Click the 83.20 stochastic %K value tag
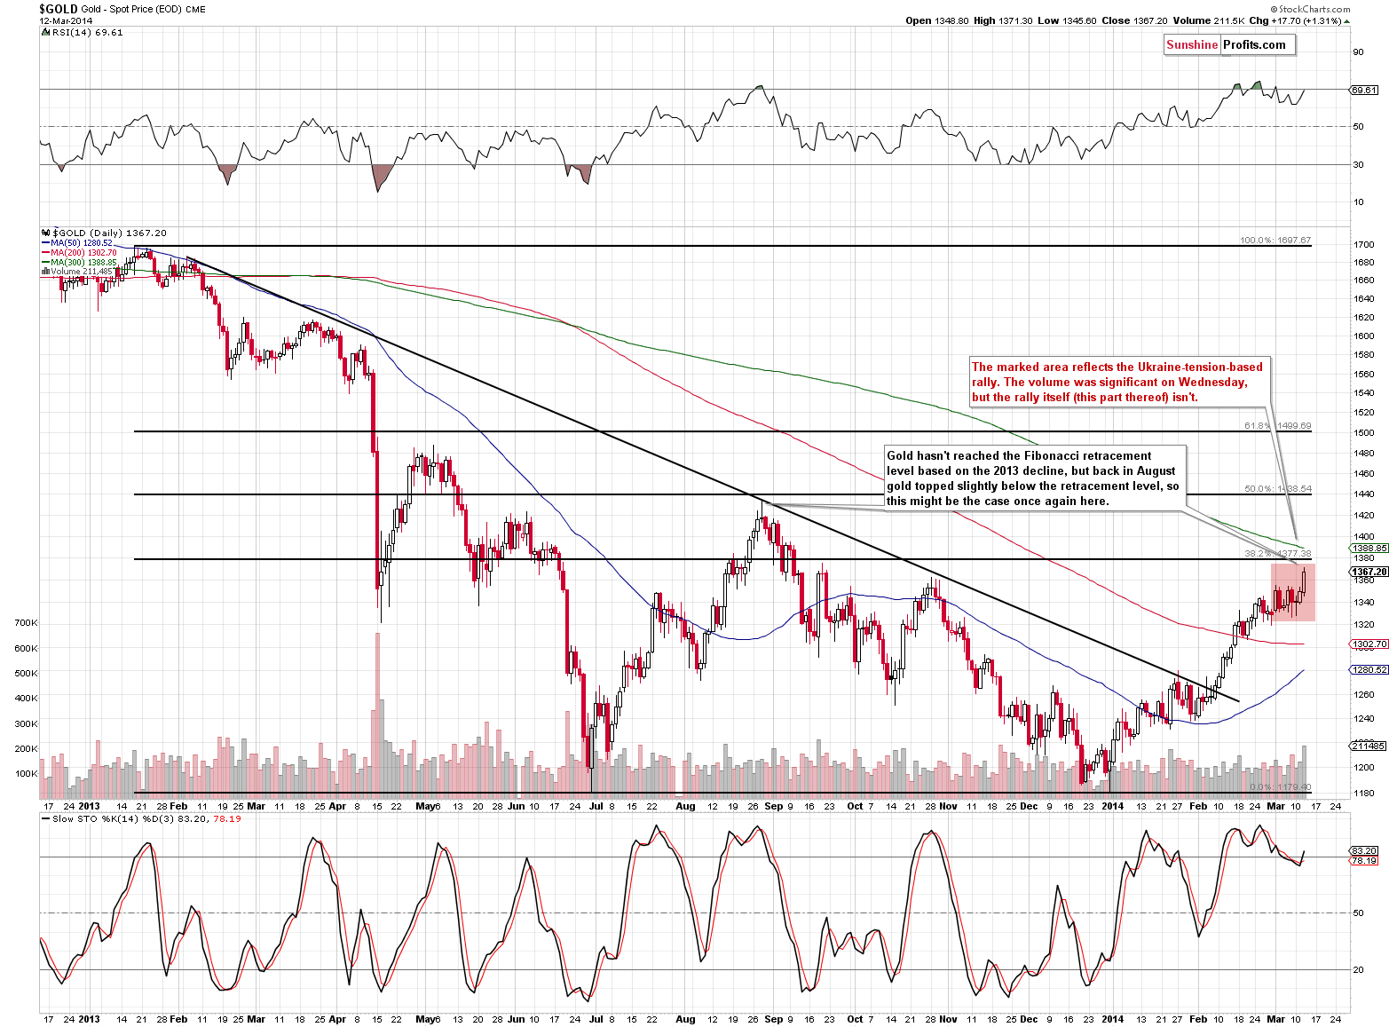The image size is (1389, 1027). point(1363,850)
